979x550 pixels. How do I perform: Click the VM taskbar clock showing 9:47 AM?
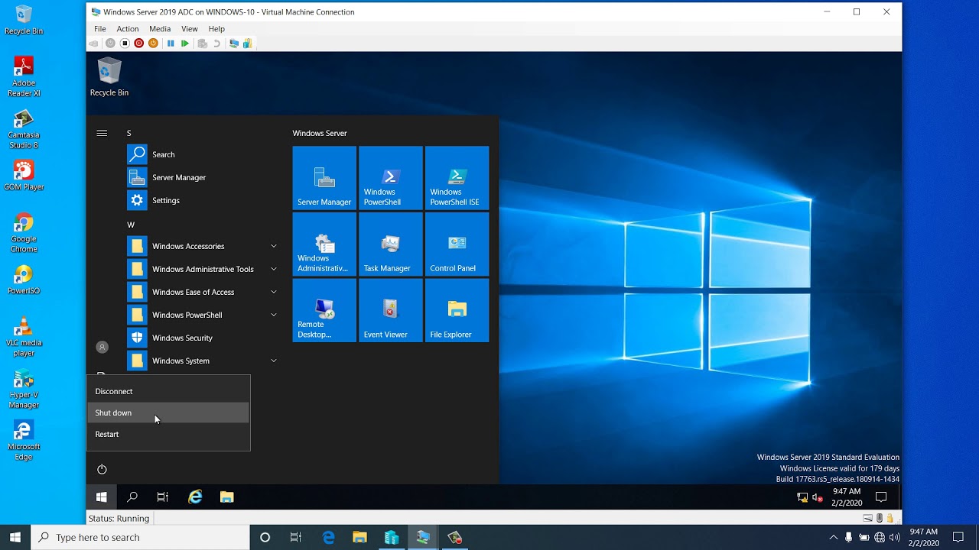point(847,497)
